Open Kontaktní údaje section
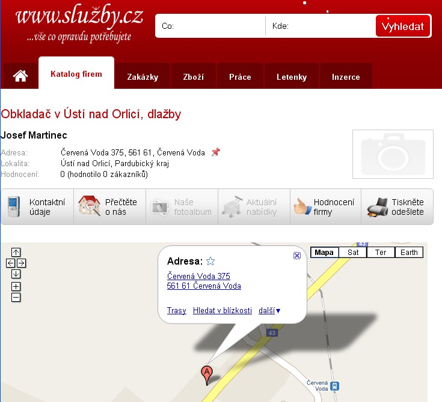This screenshot has height=402, width=442. click(x=37, y=207)
